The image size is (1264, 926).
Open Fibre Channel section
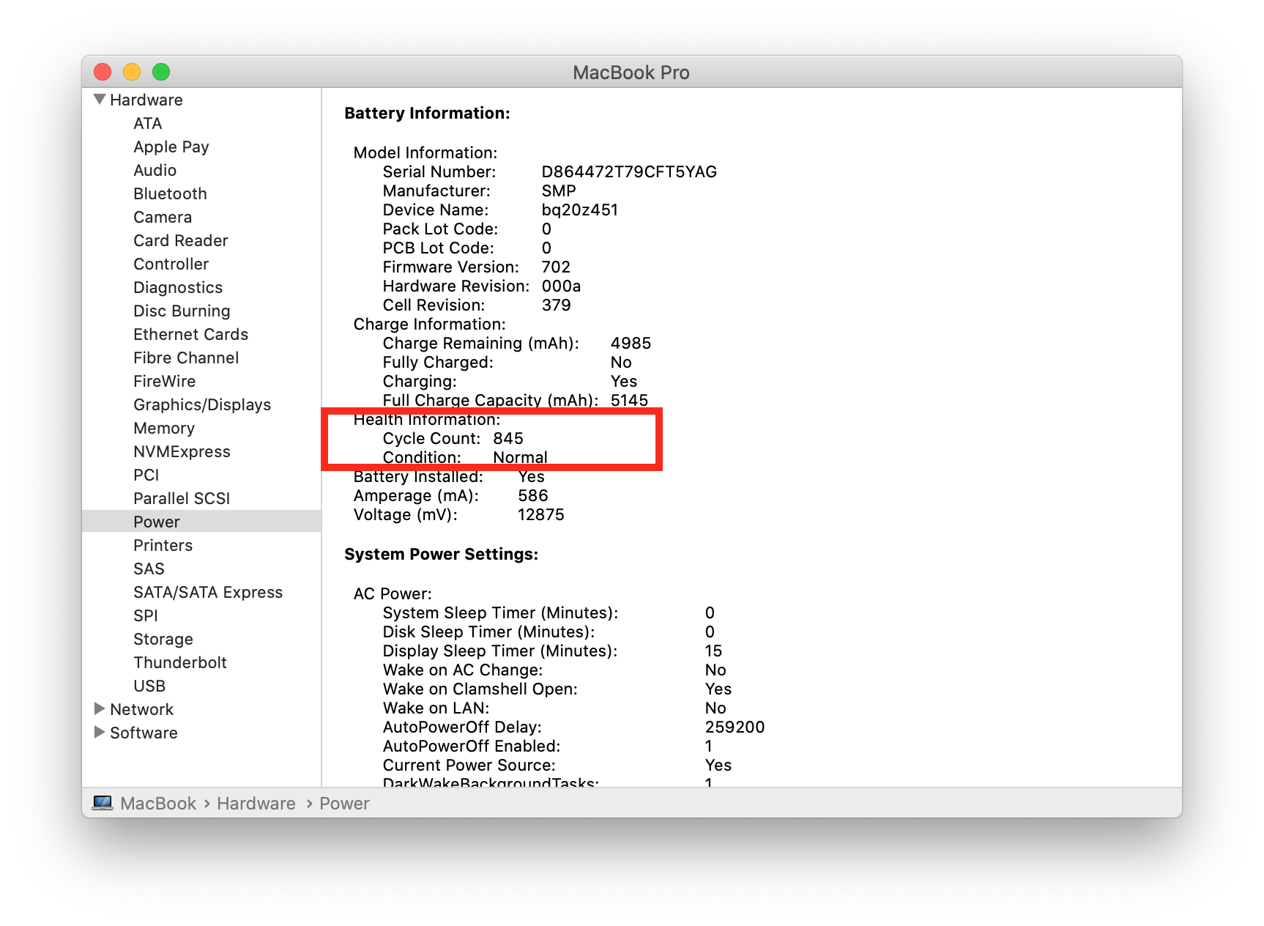point(186,358)
